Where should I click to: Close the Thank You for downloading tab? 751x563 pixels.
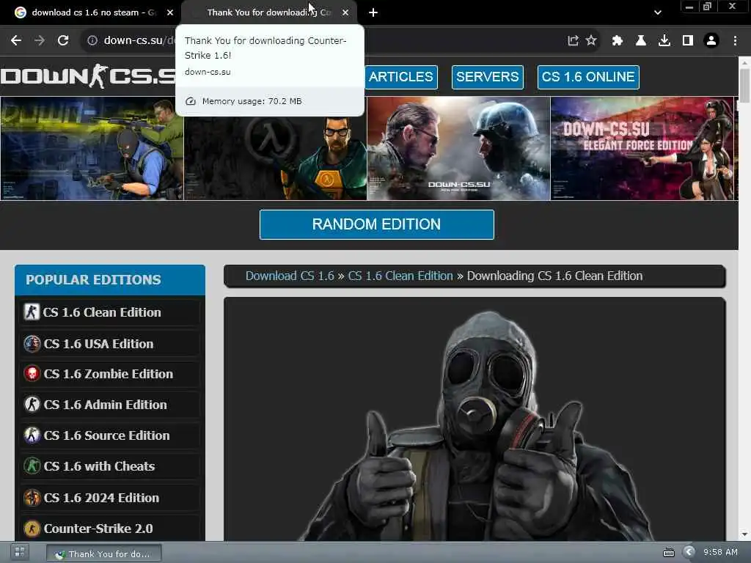pyautogui.click(x=345, y=12)
